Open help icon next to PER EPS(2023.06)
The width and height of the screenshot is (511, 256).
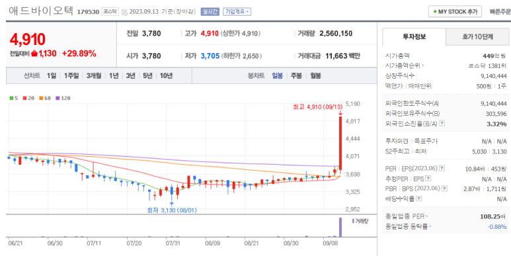[442, 168]
